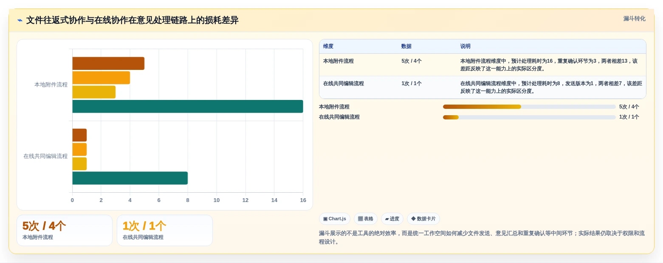Click the progress bar for 本地附件流程
The image size is (663, 263).
(x=529, y=107)
